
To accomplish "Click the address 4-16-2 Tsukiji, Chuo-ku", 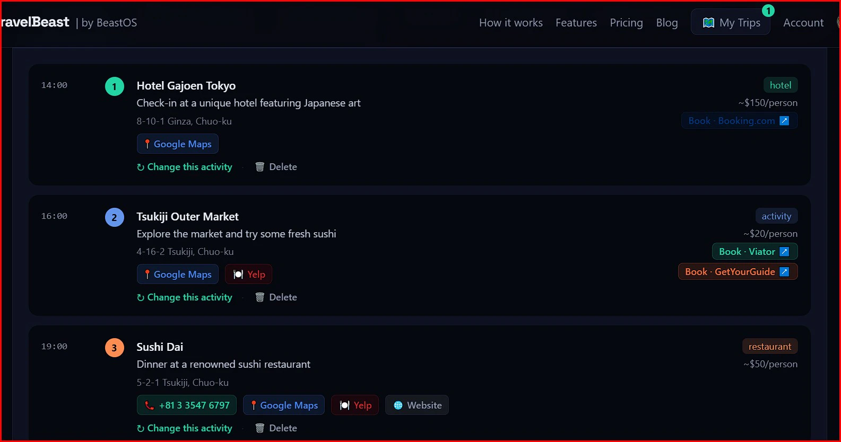I will coord(185,252).
